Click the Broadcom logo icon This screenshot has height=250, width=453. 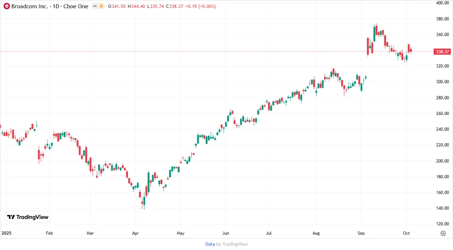click(6, 6)
